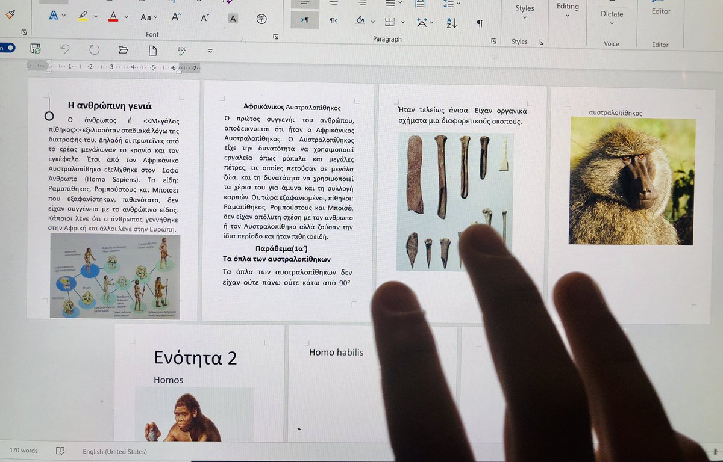Open the Dictate voice button
The width and height of the screenshot is (723, 462).
point(612,17)
